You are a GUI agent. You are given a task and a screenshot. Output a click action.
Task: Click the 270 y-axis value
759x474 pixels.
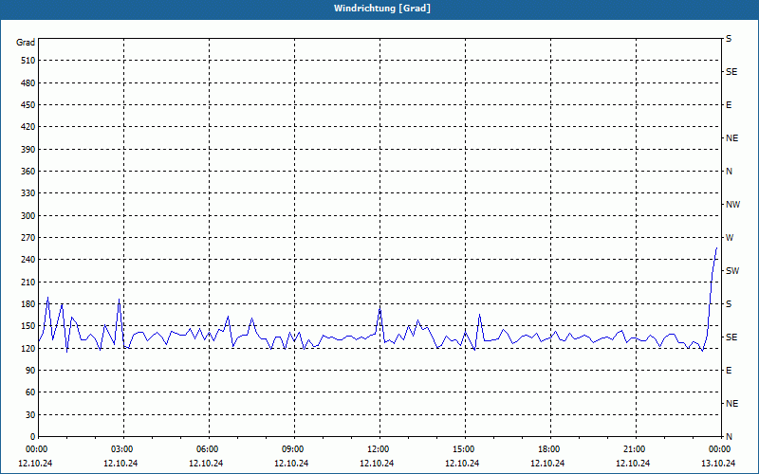tap(28, 238)
